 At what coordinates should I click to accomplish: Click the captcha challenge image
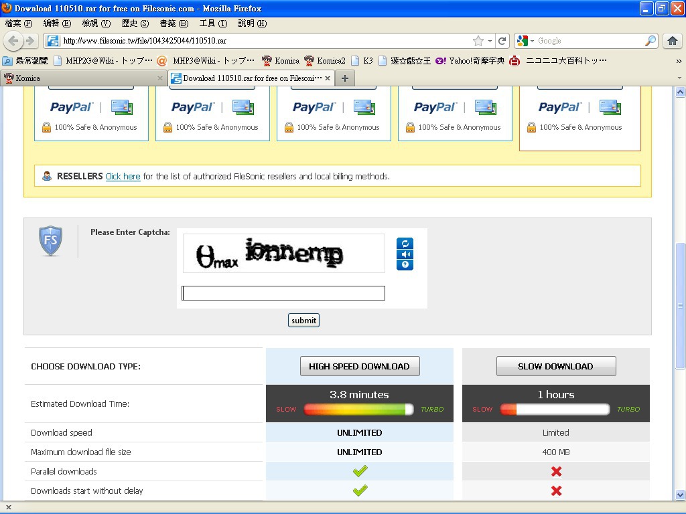[284, 254]
